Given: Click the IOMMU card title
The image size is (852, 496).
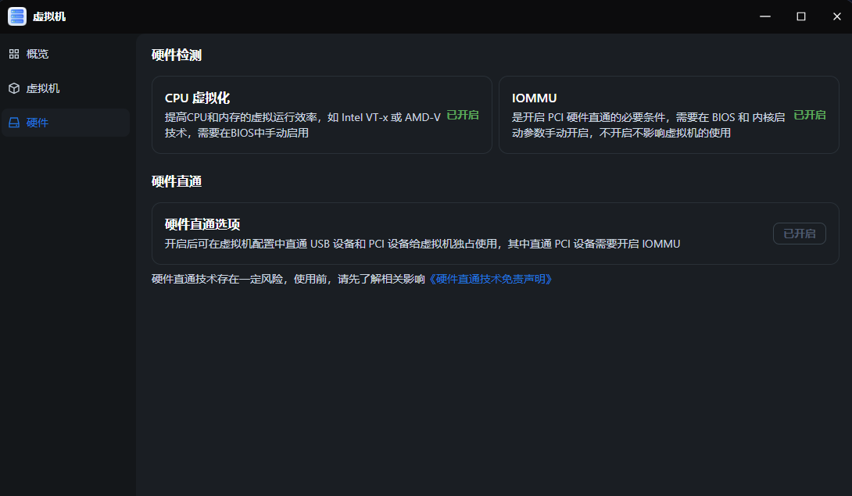Looking at the screenshot, I should coord(534,98).
